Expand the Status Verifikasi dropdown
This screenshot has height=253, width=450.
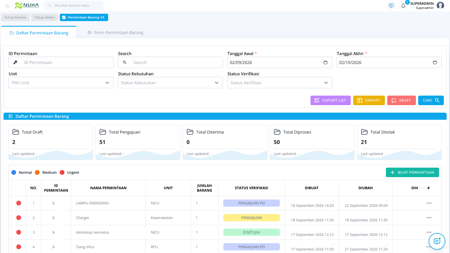coord(280,83)
